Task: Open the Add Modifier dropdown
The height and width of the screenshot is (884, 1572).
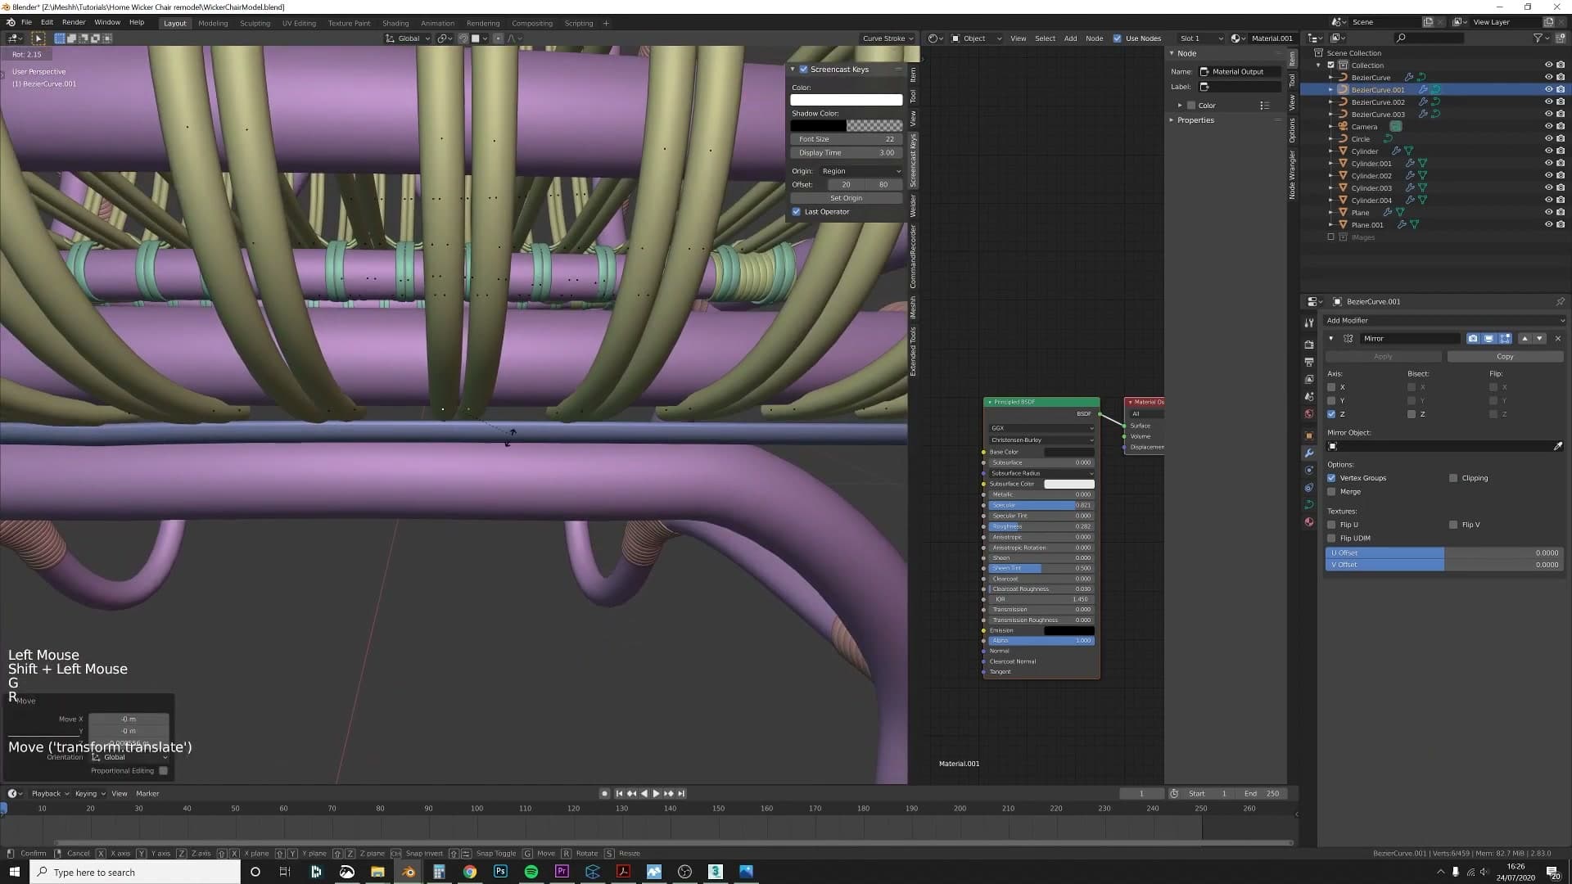Action: 1444,321
